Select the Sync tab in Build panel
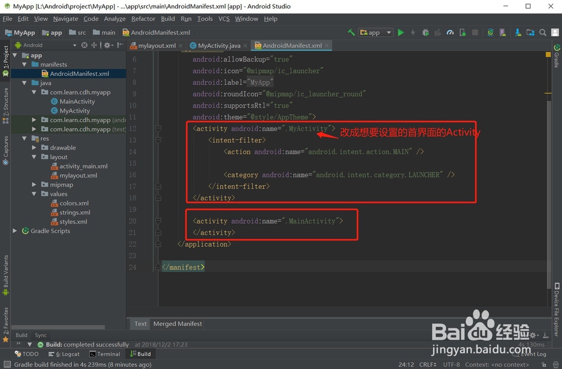Viewport: 562px width, 369px height. point(40,335)
